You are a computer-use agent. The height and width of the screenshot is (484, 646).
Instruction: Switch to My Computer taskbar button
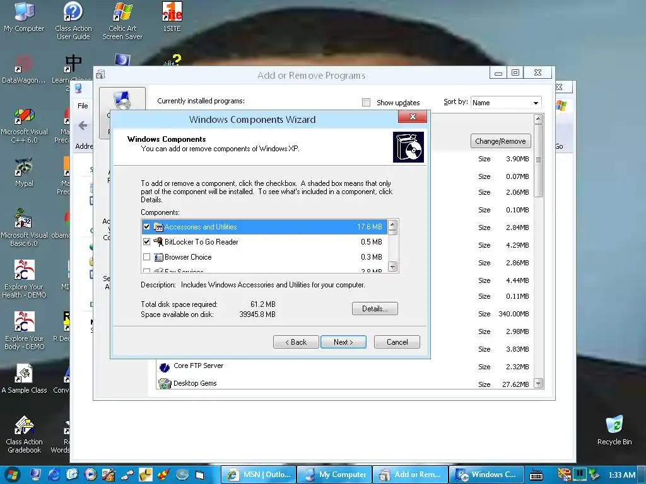point(334,475)
